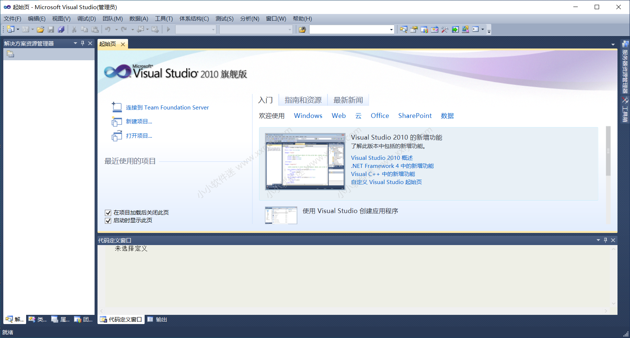Open the 服务器资源管理器 side tab
The height and width of the screenshot is (338, 630).
click(625, 66)
